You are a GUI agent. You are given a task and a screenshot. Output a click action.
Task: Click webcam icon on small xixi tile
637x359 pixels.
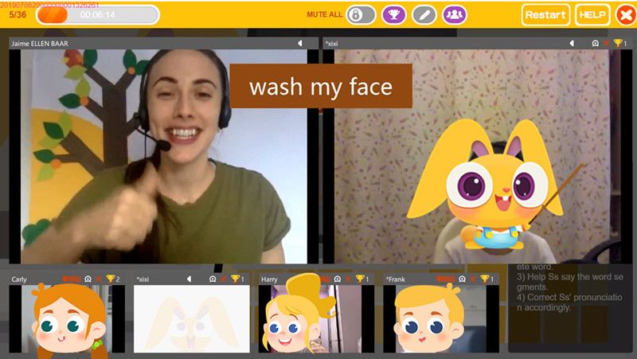213,279
